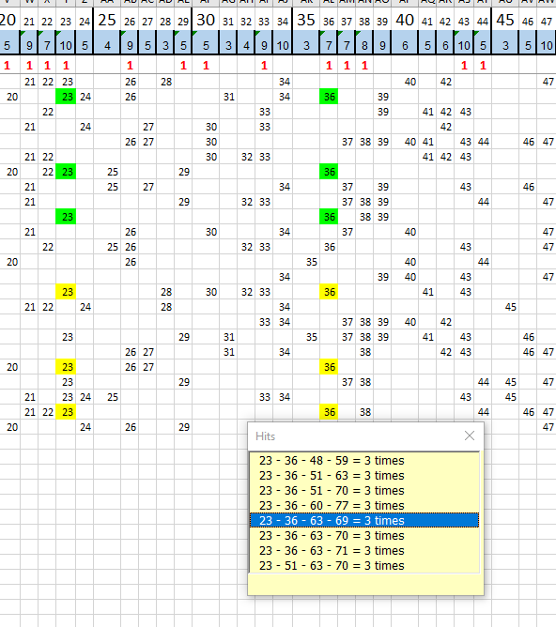Image resolution: width=556 pixels, height=627 pixels.
Task: Select the 23 - 36 - 51 - 63 entry
Action: pyautogui.click(x=364, y=476)
